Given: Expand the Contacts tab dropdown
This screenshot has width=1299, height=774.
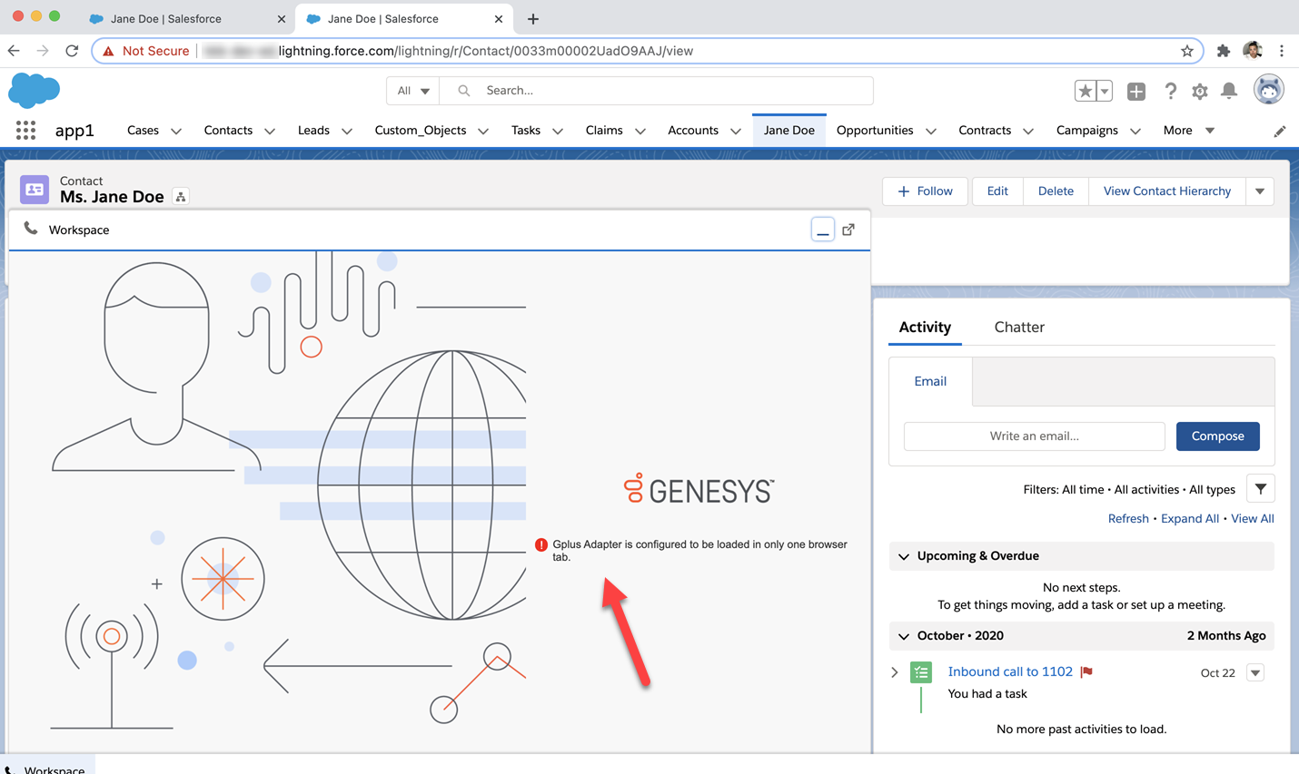Looking at the screenshot, I should (270, 132).
